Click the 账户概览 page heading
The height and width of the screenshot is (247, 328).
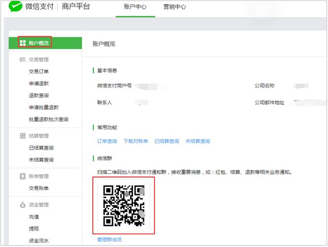point(104,43)
